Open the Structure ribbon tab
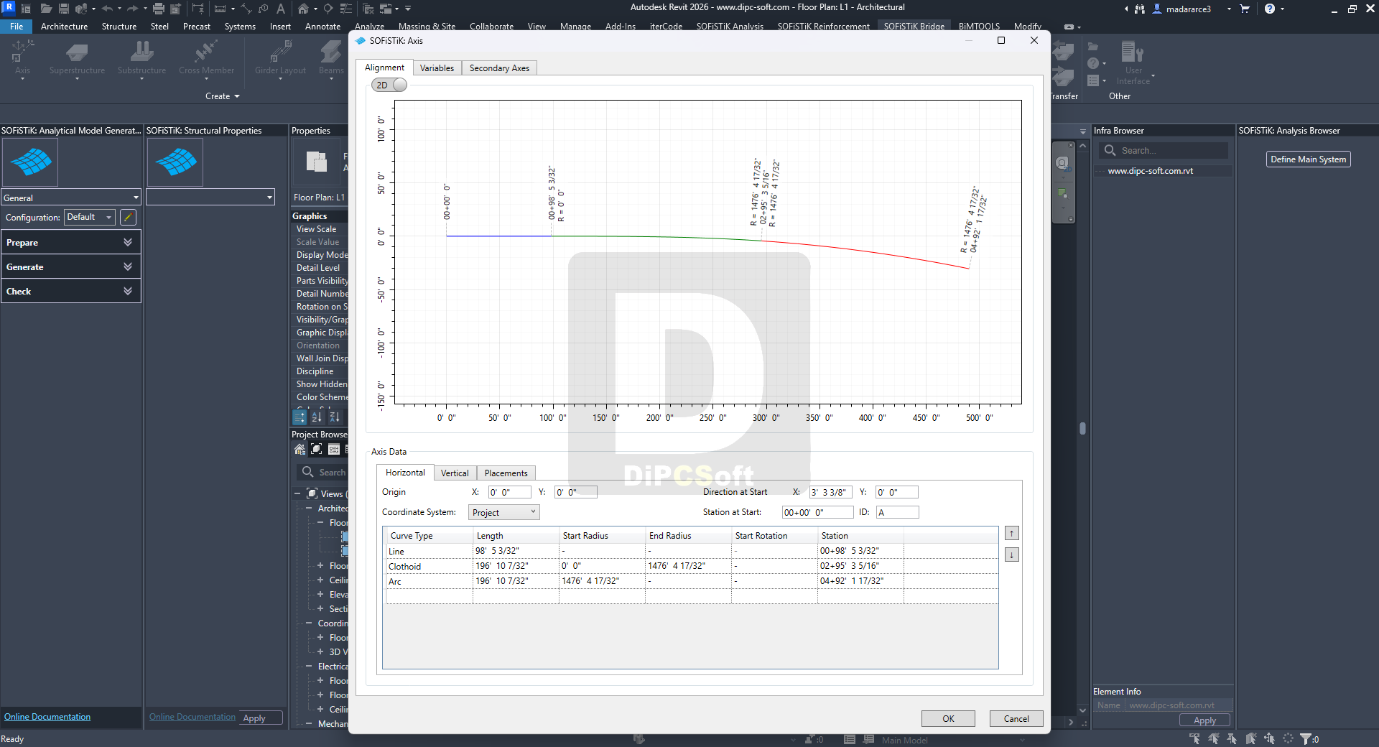Viewport: 1379px width, 747px height. [119, 27]
